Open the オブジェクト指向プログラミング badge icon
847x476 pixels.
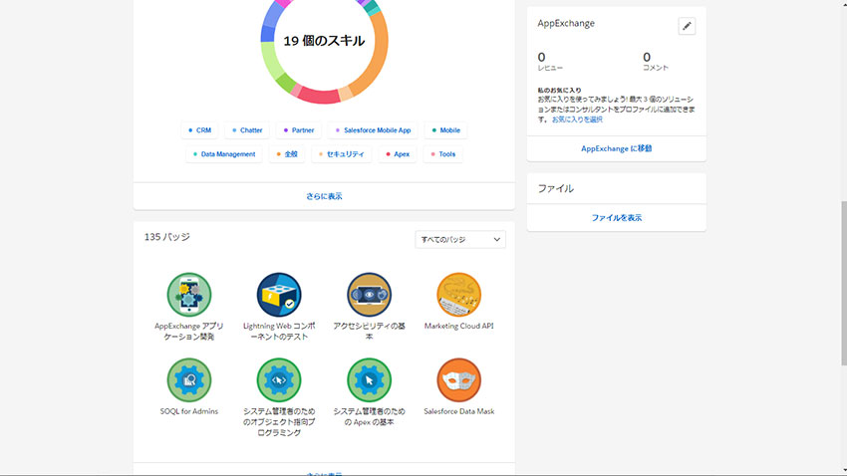click(x=279, y=380)
